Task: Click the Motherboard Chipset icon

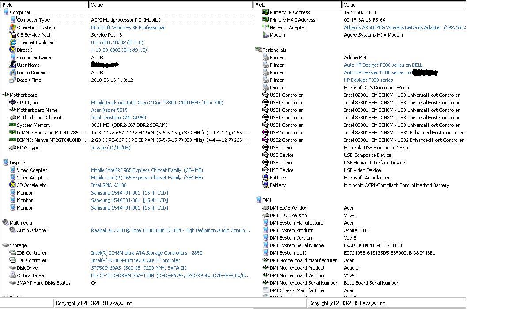Action: click(13, 118)
